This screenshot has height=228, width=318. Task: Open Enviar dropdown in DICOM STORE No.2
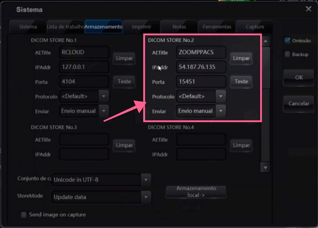click(x=220, y=111)
